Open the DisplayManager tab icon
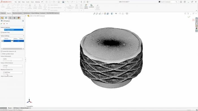198x111 pixels. [x=19, y=18]
